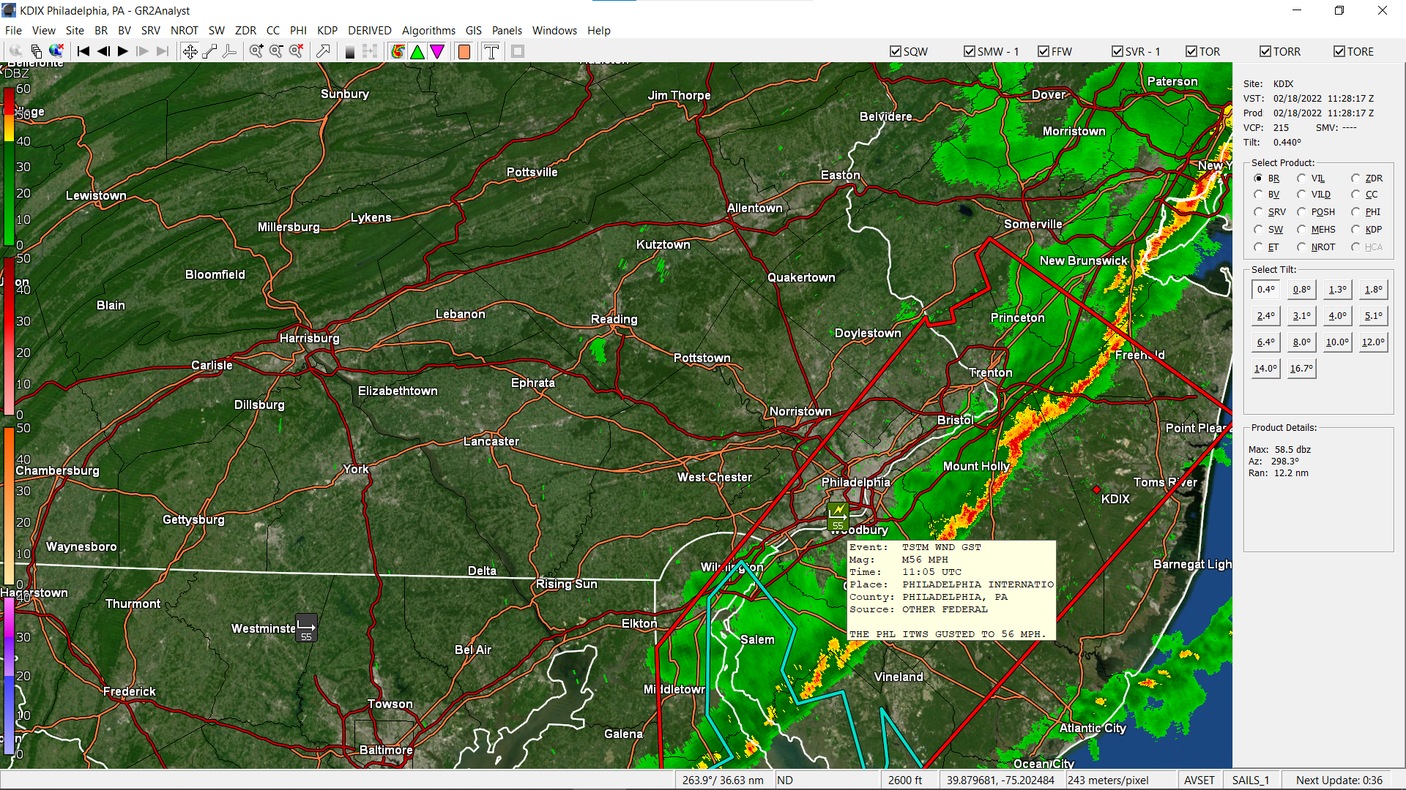Open the Panels menu
This screenshot has height=790, width=1406.
click(x=507, y=31)
